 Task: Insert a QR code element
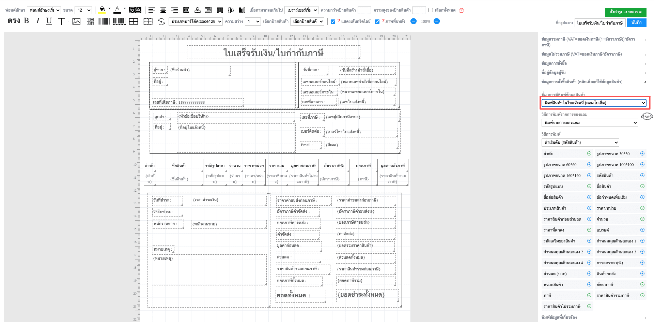[x=90, y=21]
